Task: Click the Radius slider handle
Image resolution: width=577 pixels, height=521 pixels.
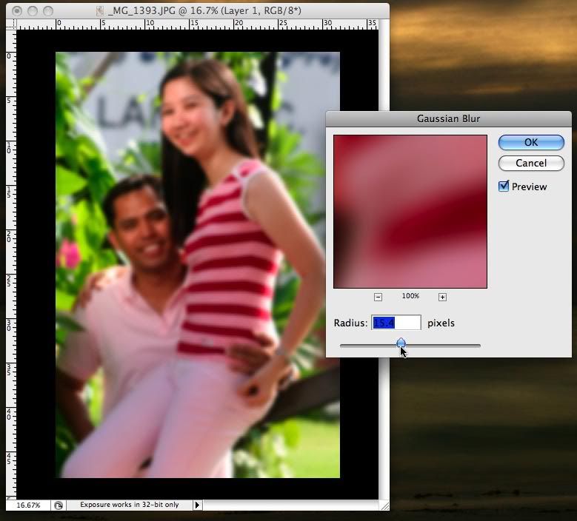Action: pos(401,343)
